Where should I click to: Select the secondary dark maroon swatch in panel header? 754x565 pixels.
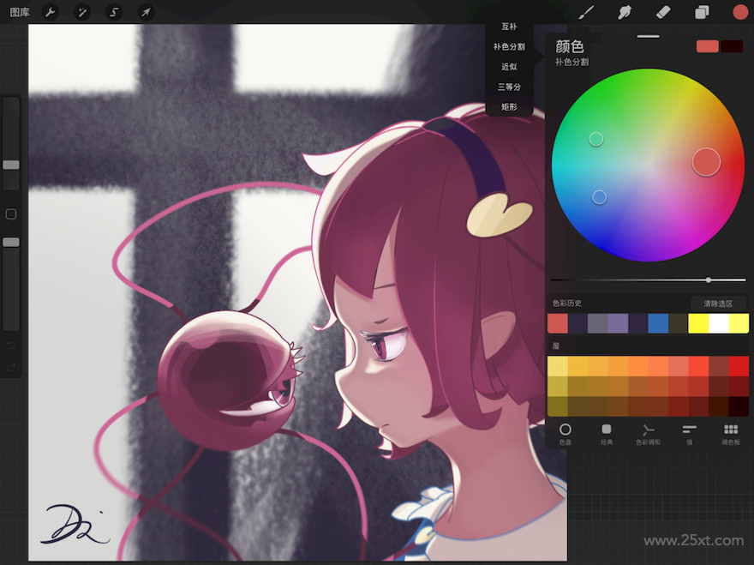pos(732,46)
